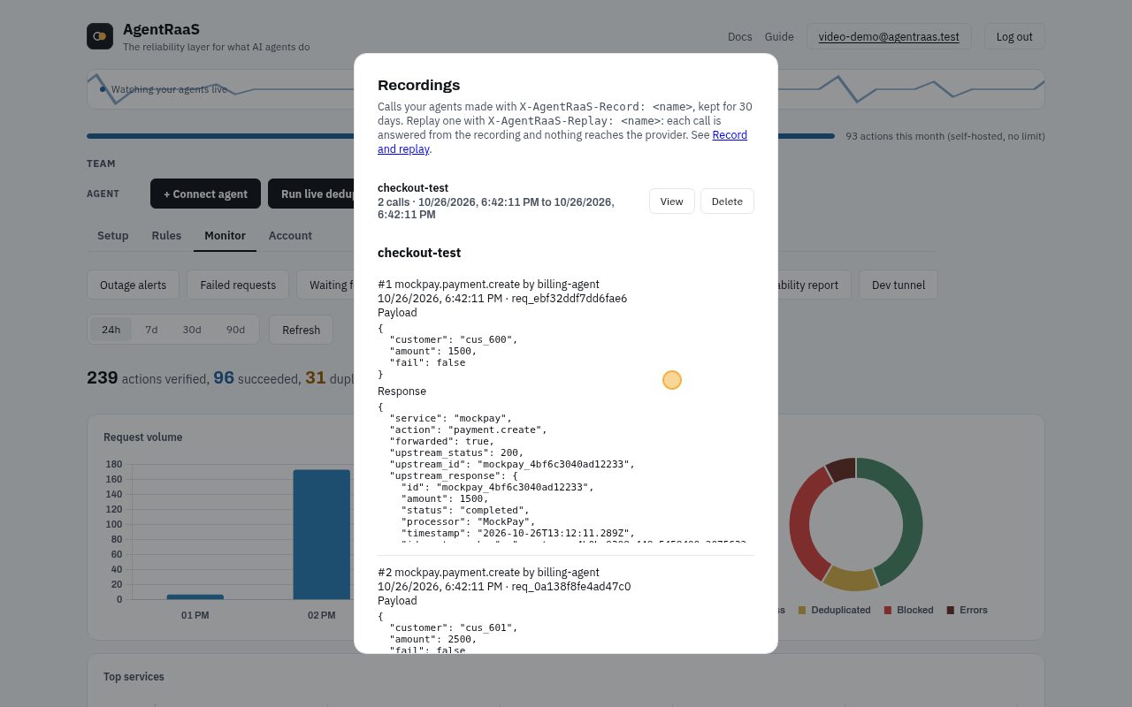Image resolution: width=1132 pixels, height=707 pixels.
Task: Click the '"customer": "cus_600"' payload line
Action: click(453, 339)
